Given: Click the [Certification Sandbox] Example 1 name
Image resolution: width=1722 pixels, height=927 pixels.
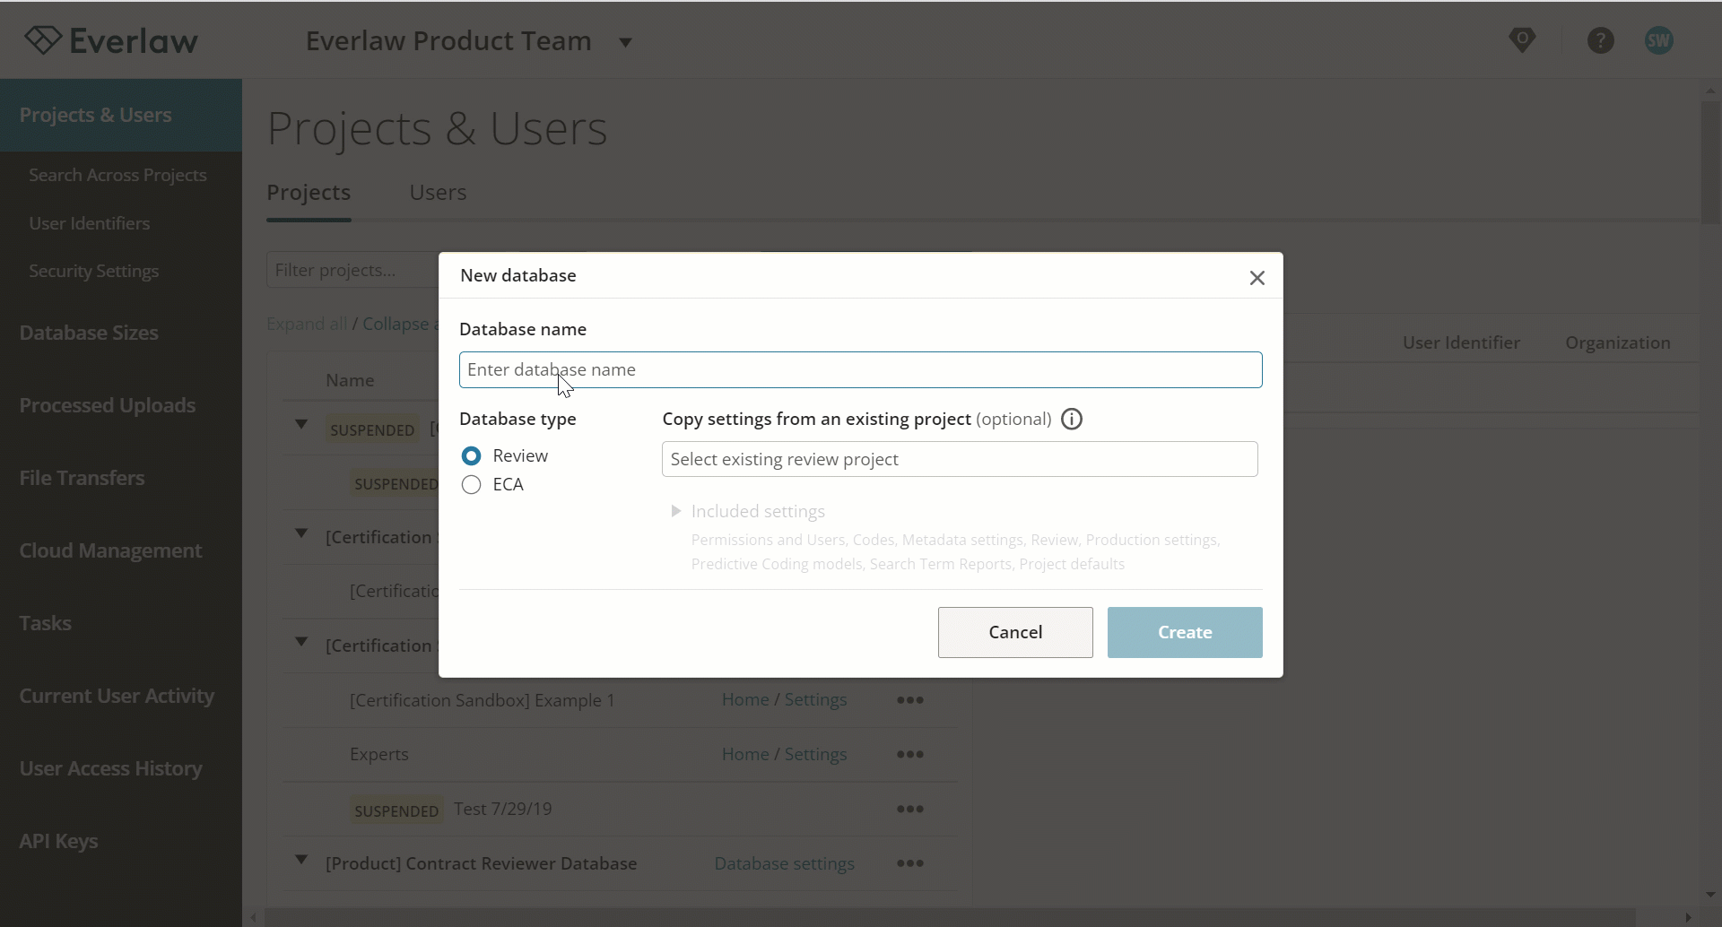Looking at the screenshot, I should pos(483,700).
